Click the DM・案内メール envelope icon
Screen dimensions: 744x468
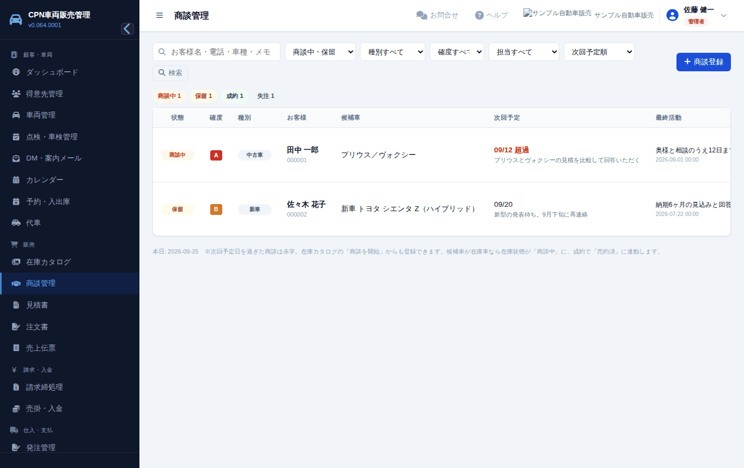pyautogui.click(x=16, y=158)
